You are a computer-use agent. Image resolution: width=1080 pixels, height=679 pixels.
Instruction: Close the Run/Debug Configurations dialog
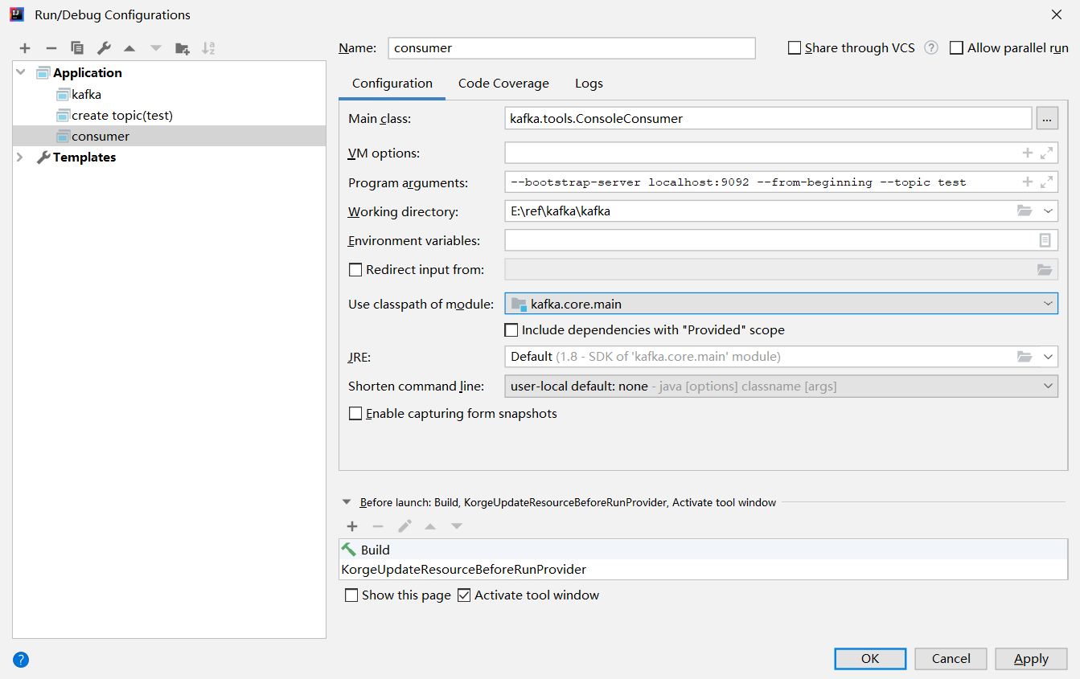(x=1056, y=14)
